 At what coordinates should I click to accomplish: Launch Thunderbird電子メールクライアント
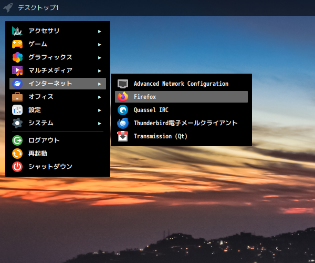click(181, 123)
